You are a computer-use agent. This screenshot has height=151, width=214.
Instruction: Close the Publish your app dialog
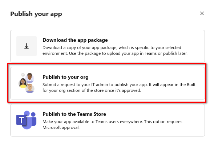click(x=202, y=13)
